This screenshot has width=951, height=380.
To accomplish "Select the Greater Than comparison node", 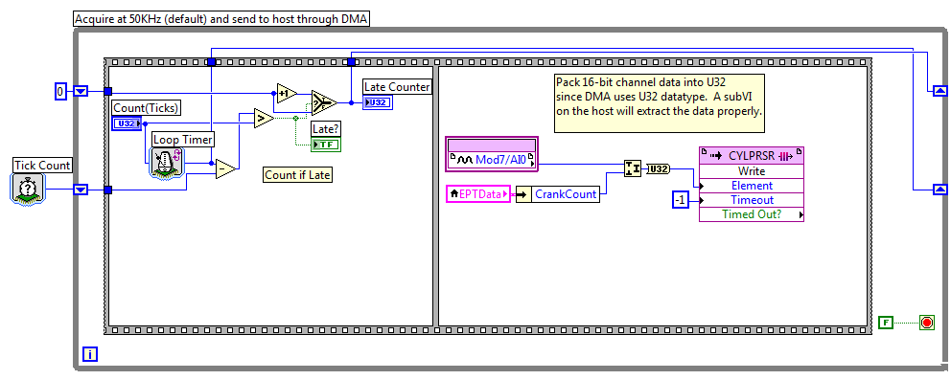I will coord(264,119).
